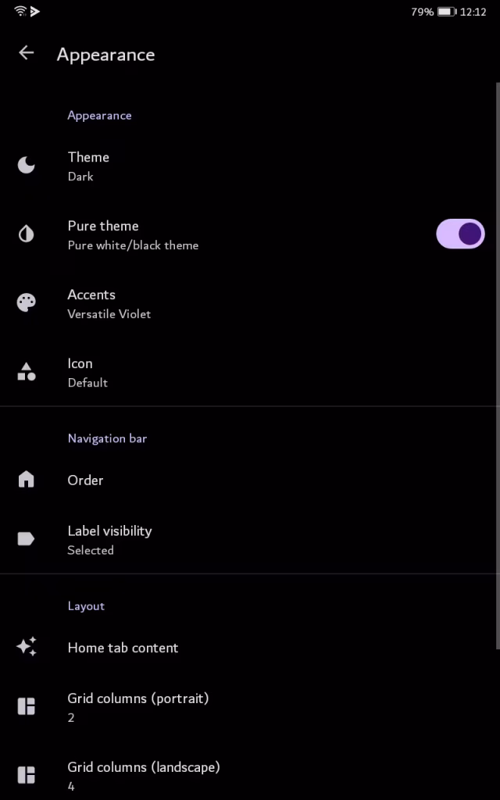Open the Theme setting via the moon icon

click(26, 165)
